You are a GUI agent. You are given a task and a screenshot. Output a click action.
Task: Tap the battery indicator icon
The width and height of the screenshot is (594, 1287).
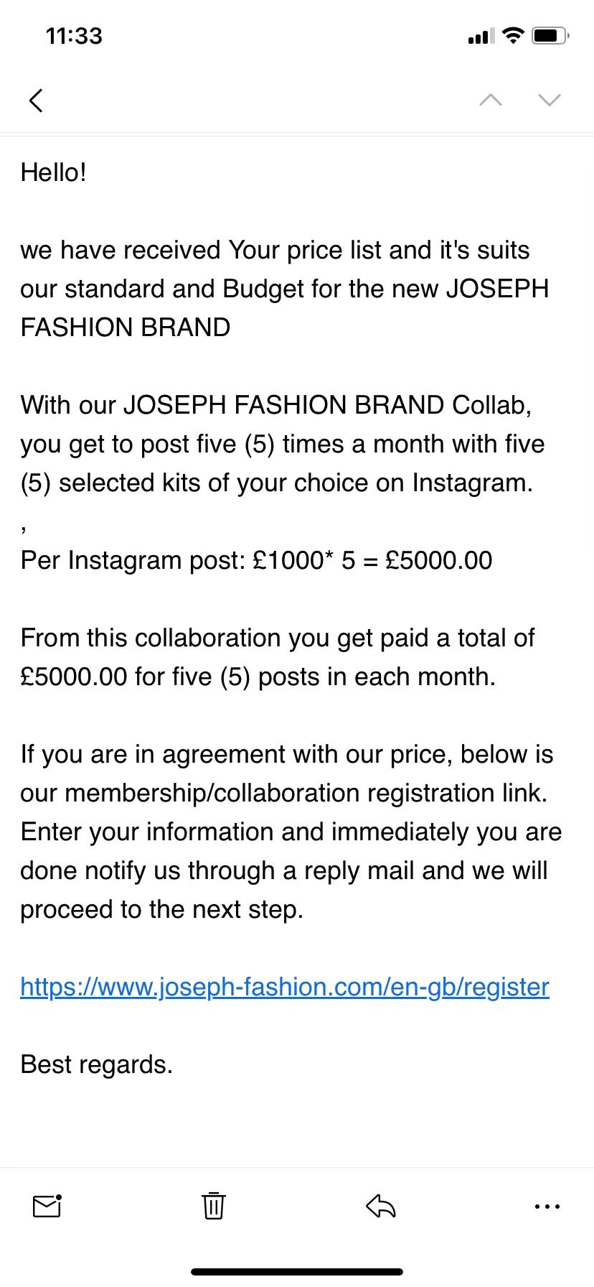click(x=551, y=35)
